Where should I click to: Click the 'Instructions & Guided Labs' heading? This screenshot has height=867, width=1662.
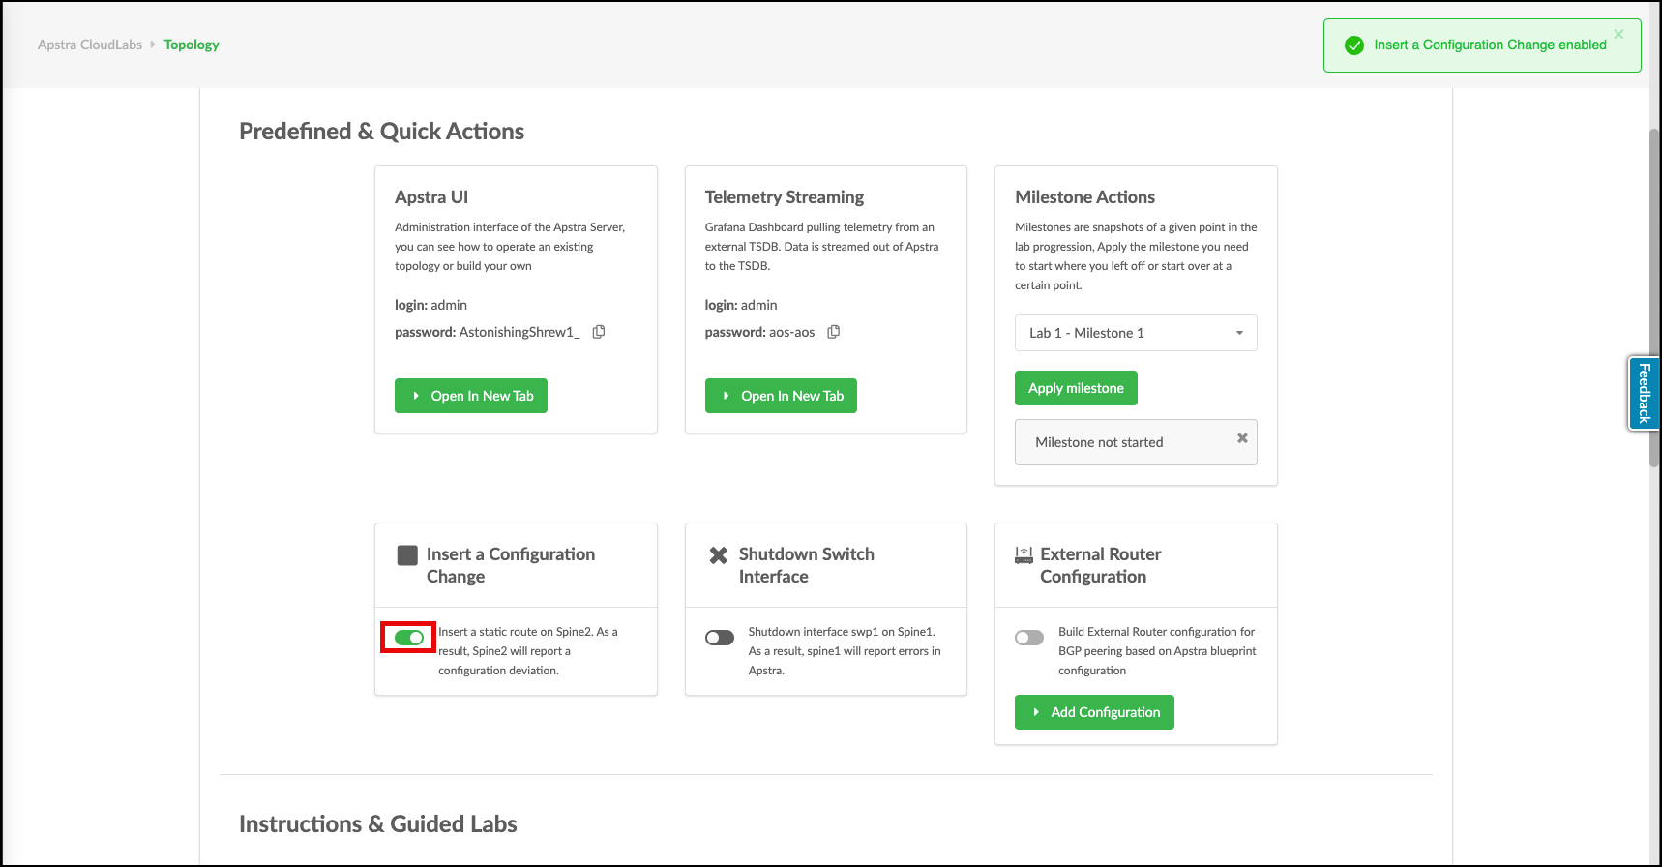pyautogui.click(x=378, y=824)
